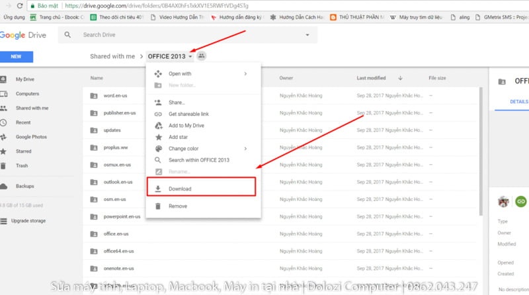
Task: Click the NEW button
Action: pos(16,57)
